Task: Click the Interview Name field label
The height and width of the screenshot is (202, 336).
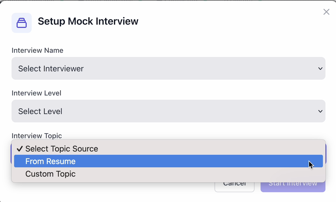Action: click(x=37, y=51)
